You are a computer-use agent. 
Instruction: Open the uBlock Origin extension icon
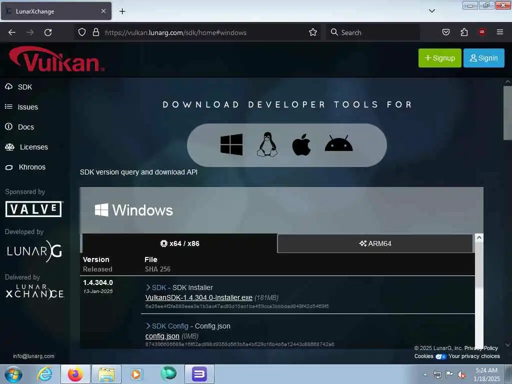coord(482,32)
